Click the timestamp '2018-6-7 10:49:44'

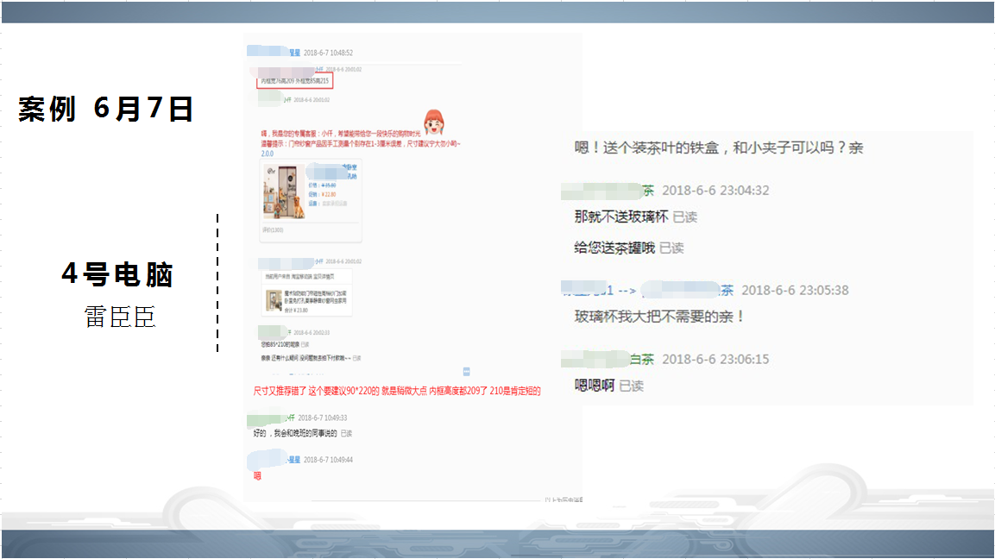[x=328, y=460]
